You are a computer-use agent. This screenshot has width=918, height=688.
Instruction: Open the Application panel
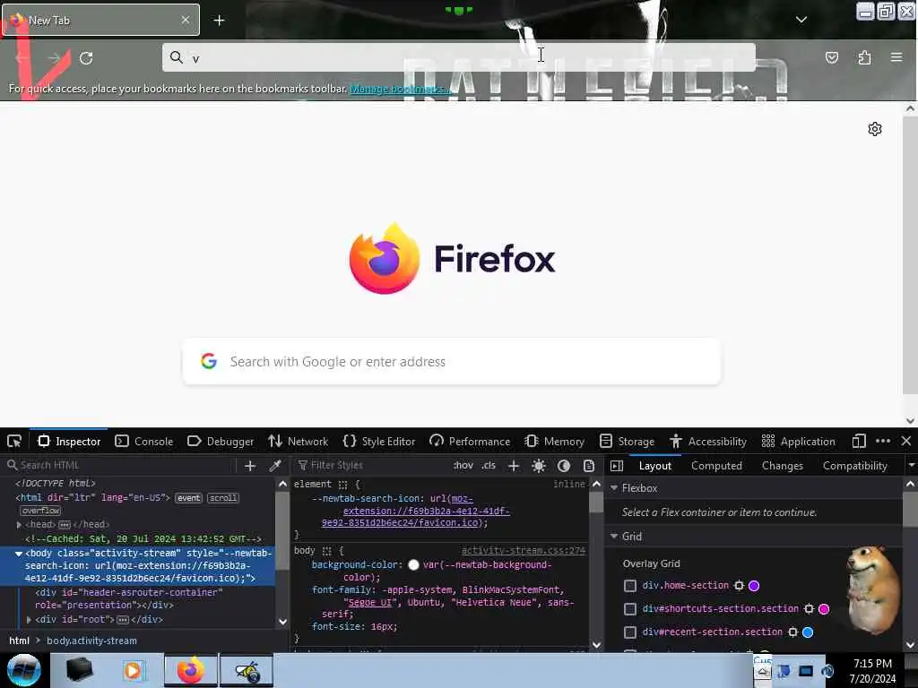(x=799, y=441)
